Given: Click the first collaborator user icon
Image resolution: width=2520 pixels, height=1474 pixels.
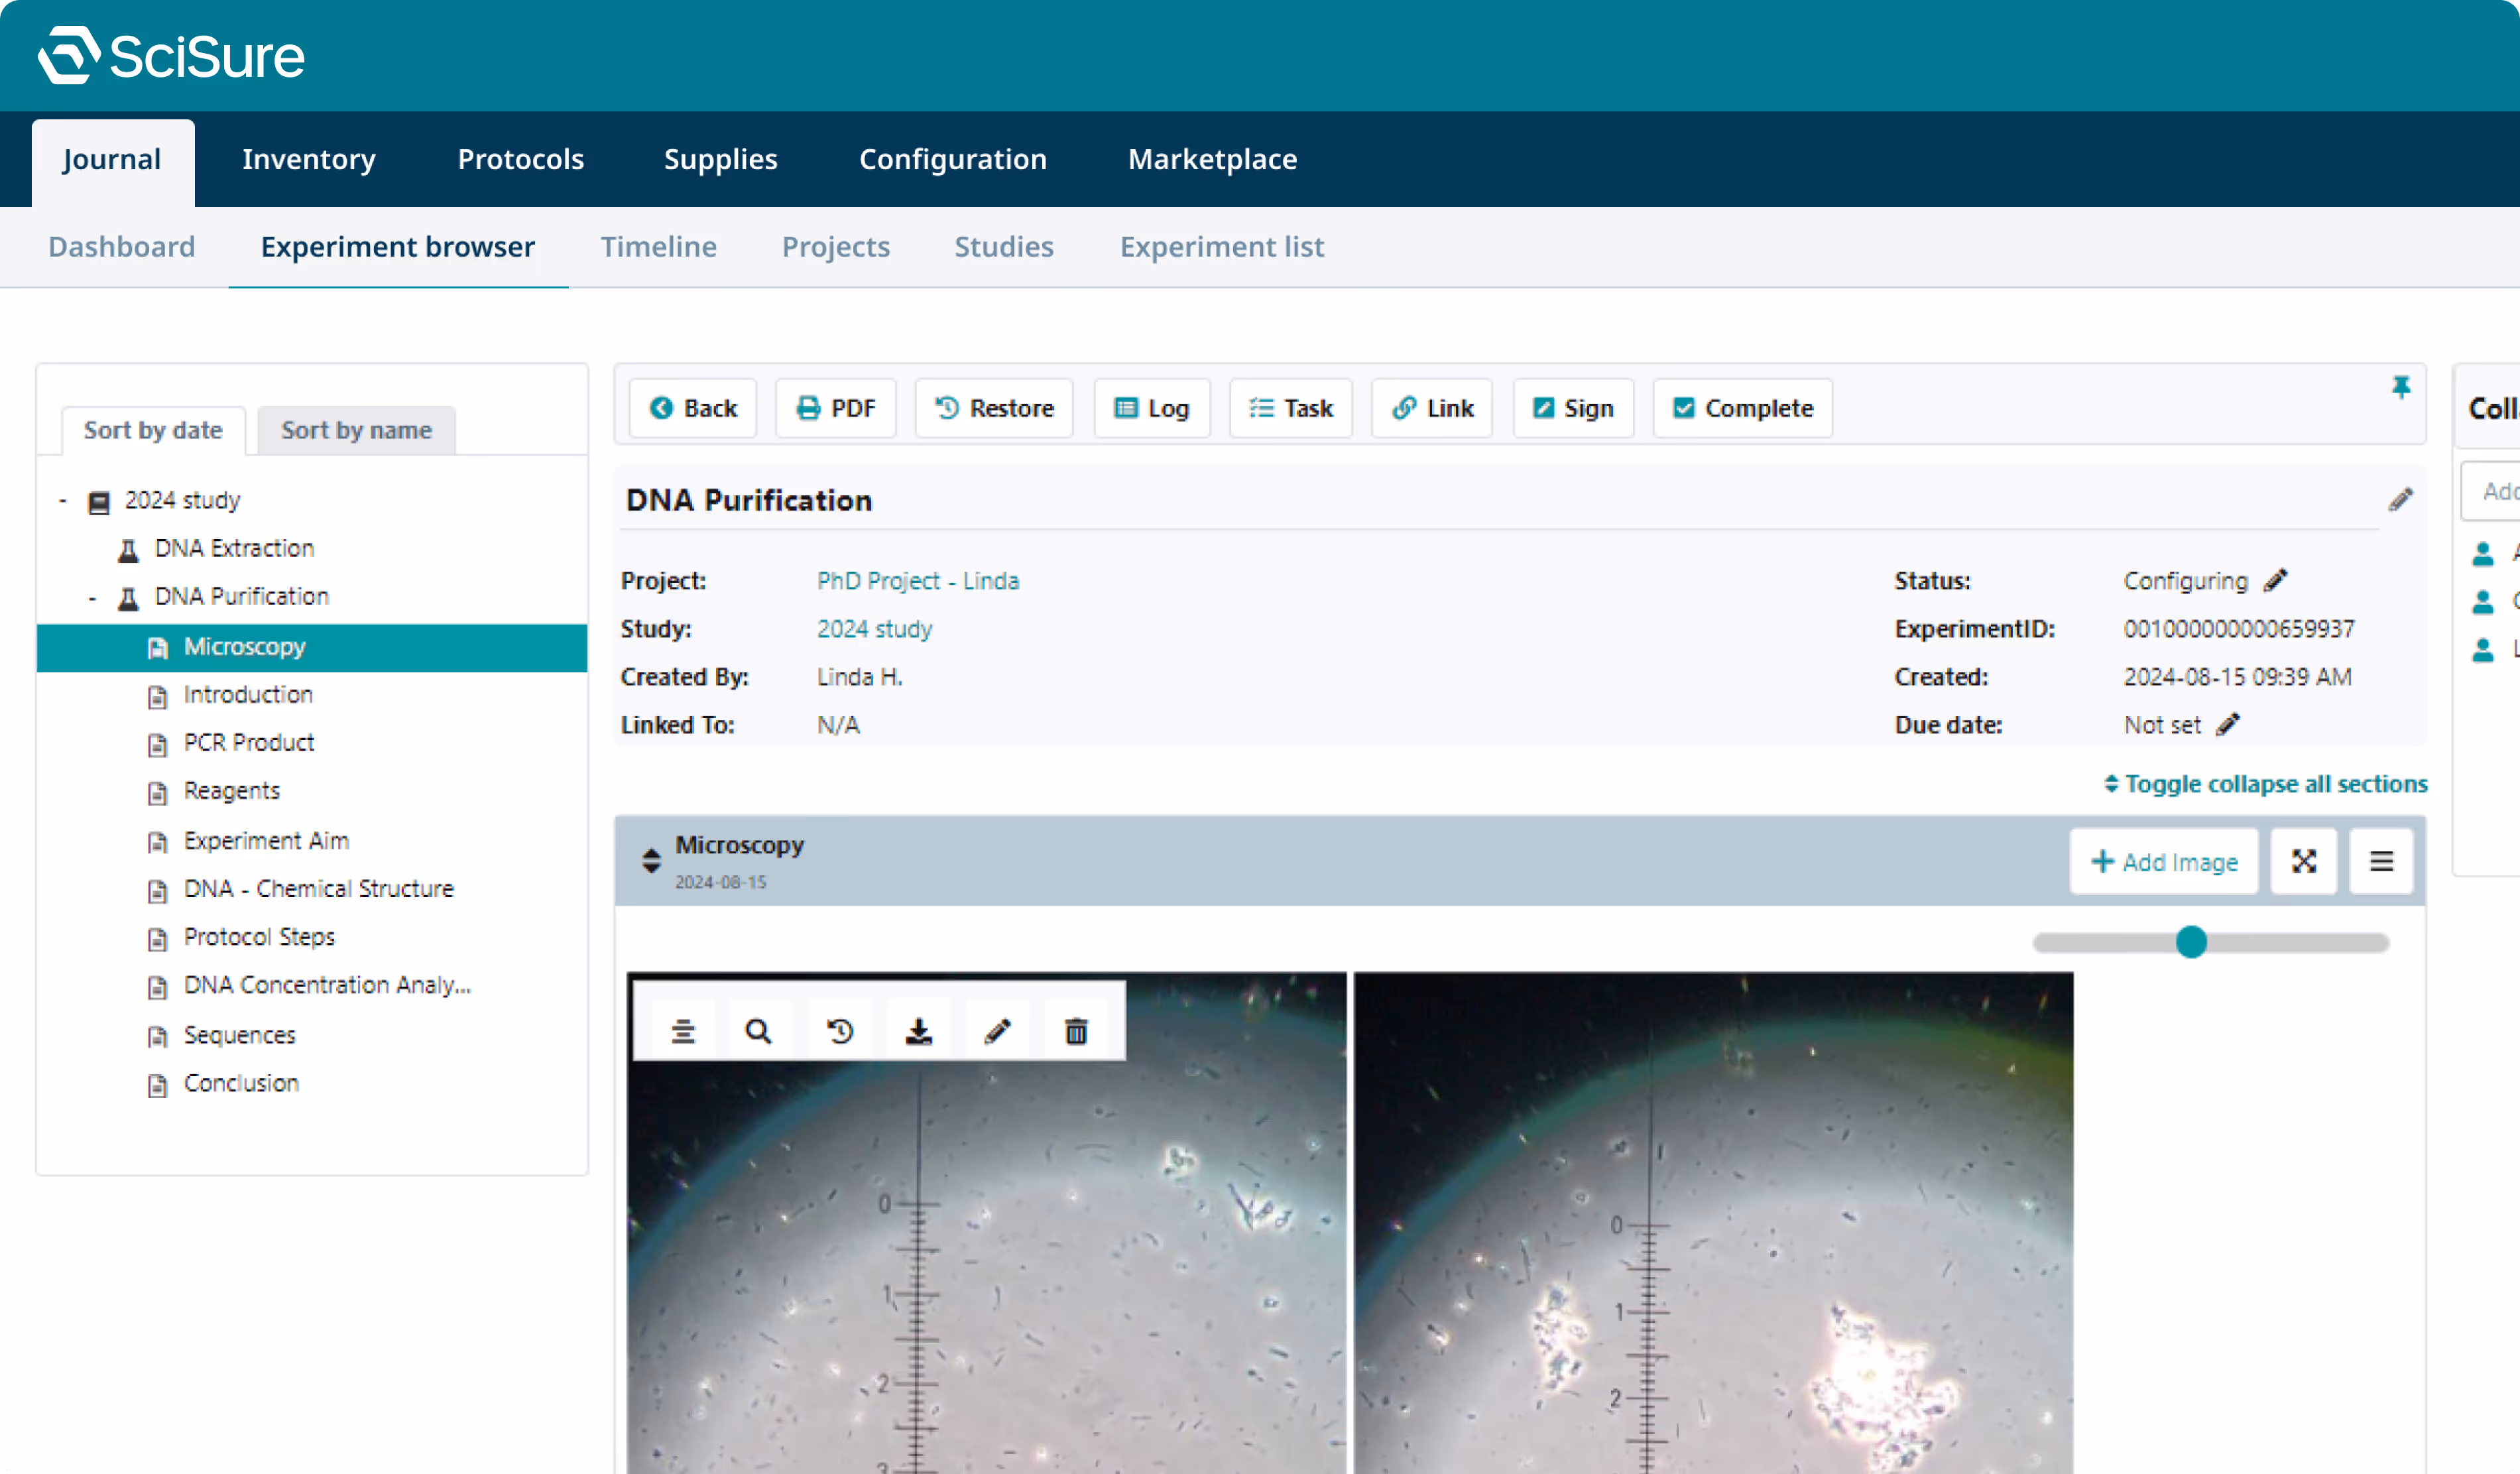Looking at the screenshot, I should 2483,553.
